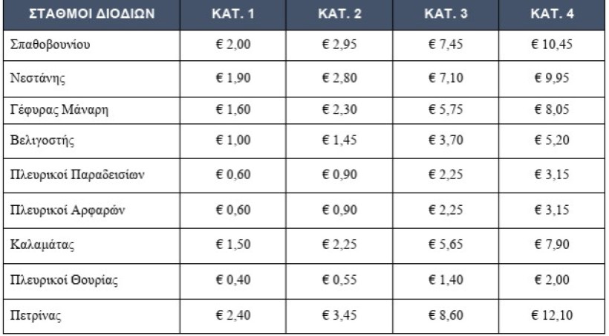Screen dimensions: 609x336
Task: Select the € 12,10 price for Πετρίνας
Action: (551, 314)
